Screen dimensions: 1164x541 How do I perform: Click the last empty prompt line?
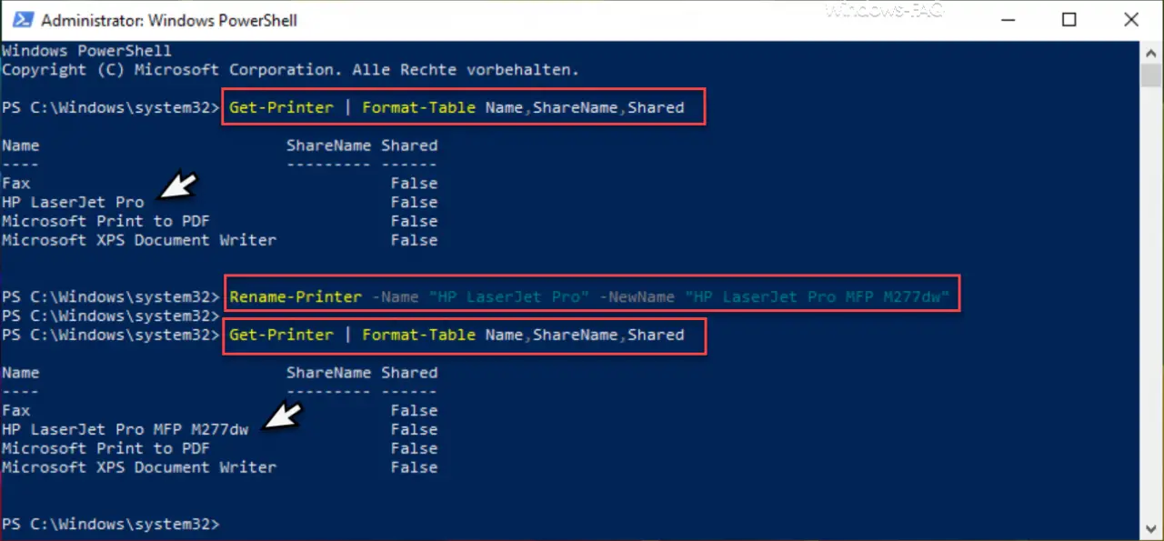(111, 525)
